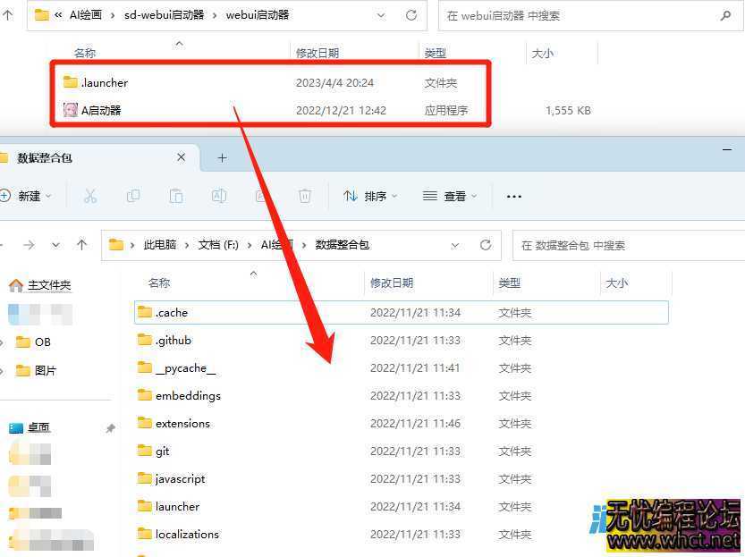Image resolution: width=745 pixels, height=557 pixels.
Task: Open the 排序 sort dropdown
Action: (370, 196)
